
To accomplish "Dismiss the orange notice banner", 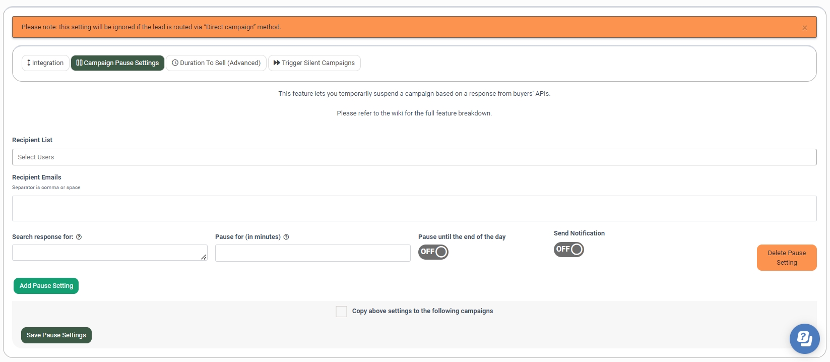I will click(804, 28).
